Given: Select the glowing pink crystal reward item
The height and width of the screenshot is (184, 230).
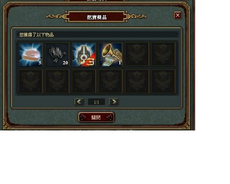Looking at the screenshot, I should pyautogui.click(x=31, y=54).
